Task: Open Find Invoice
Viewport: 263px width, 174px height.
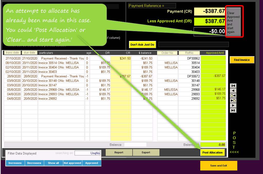Action: point(242,60)
